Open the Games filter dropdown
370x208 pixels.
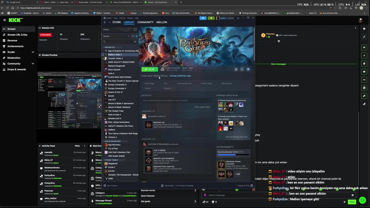click(x=116, y=36)
